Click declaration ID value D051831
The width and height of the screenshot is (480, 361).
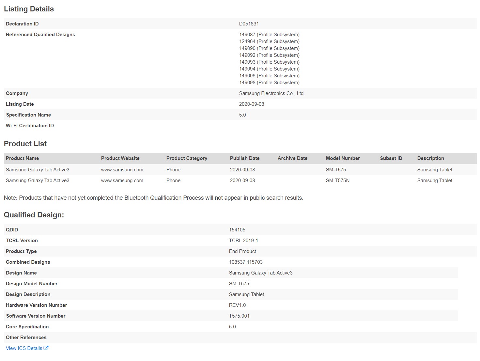249,24
